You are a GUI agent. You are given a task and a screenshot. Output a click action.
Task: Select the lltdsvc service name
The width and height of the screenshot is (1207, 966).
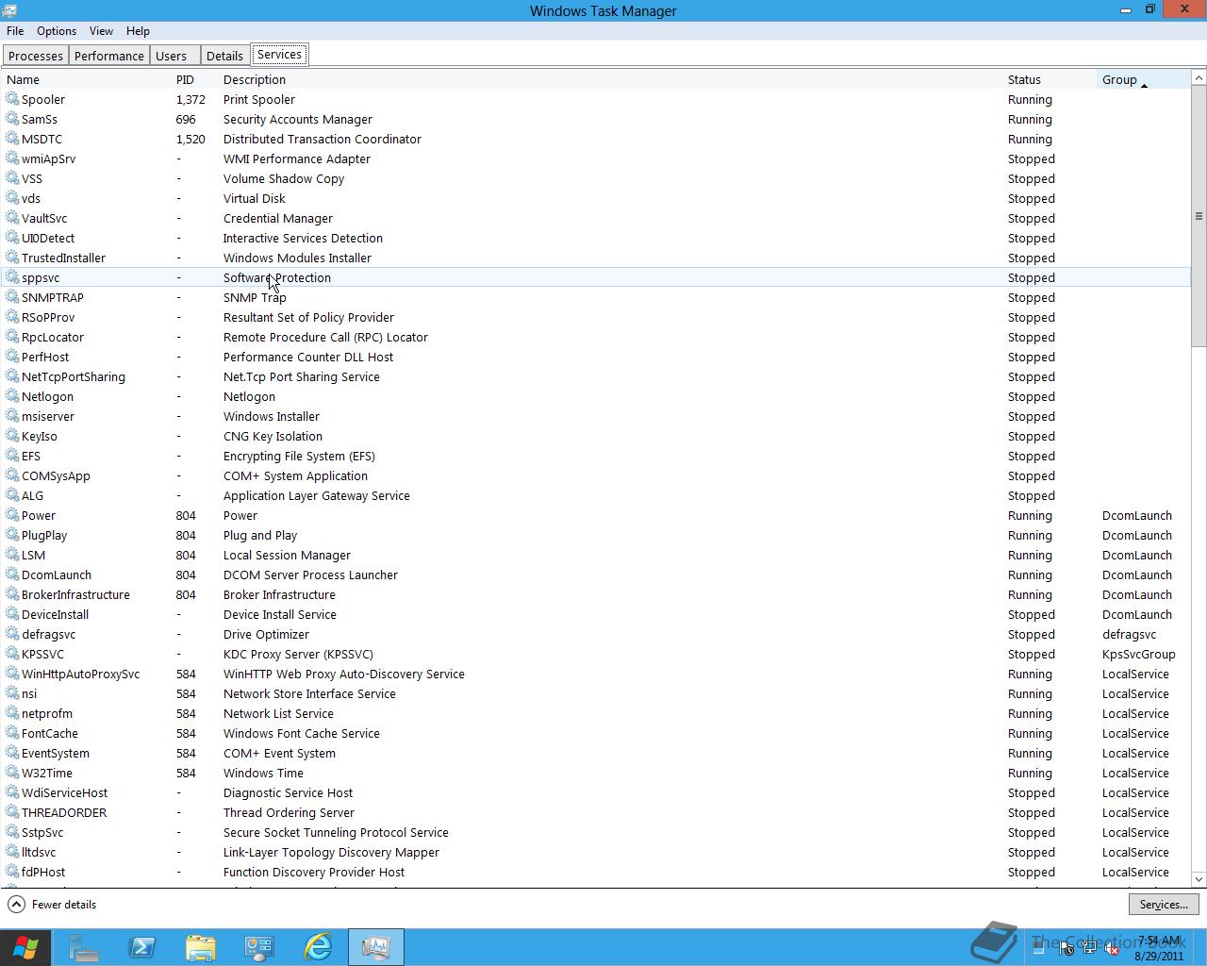pos(39,852)
